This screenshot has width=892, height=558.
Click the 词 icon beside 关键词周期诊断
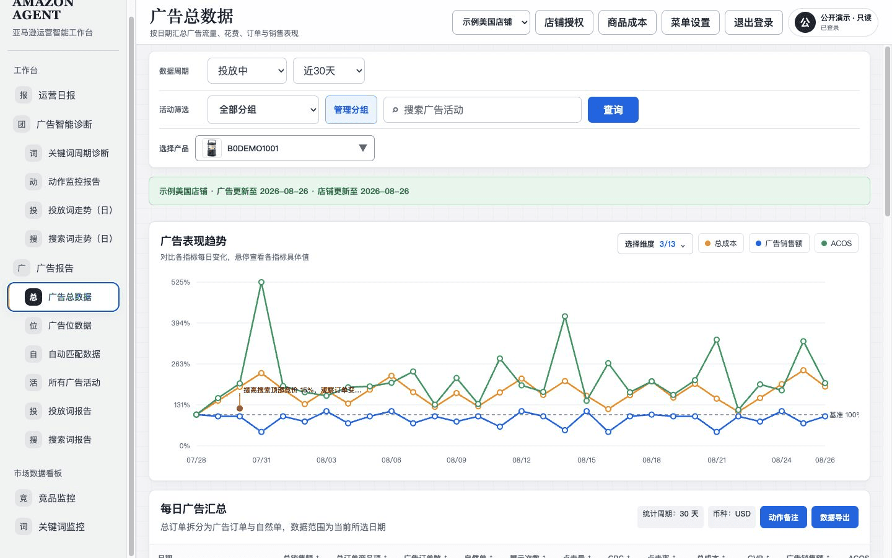33,153
